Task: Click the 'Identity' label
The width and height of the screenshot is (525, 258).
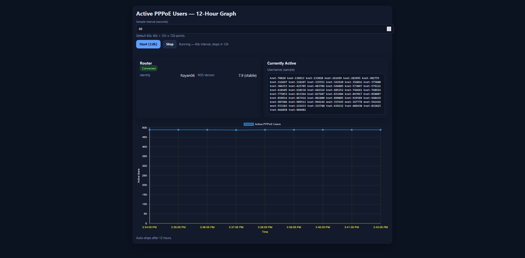Action: coord(145,75)
